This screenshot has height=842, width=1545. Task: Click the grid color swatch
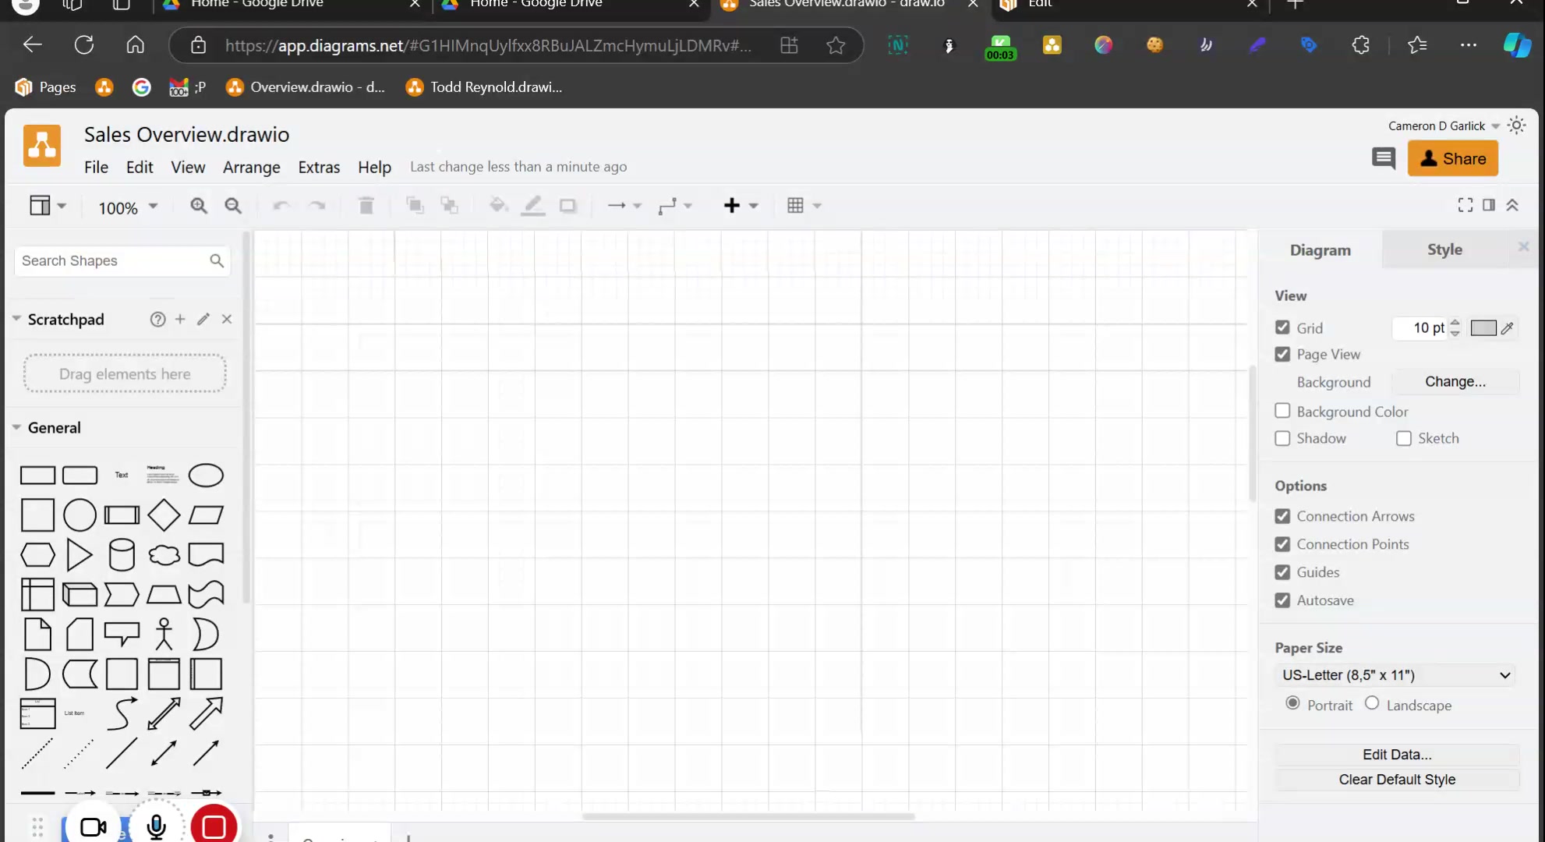[1483, 328]
